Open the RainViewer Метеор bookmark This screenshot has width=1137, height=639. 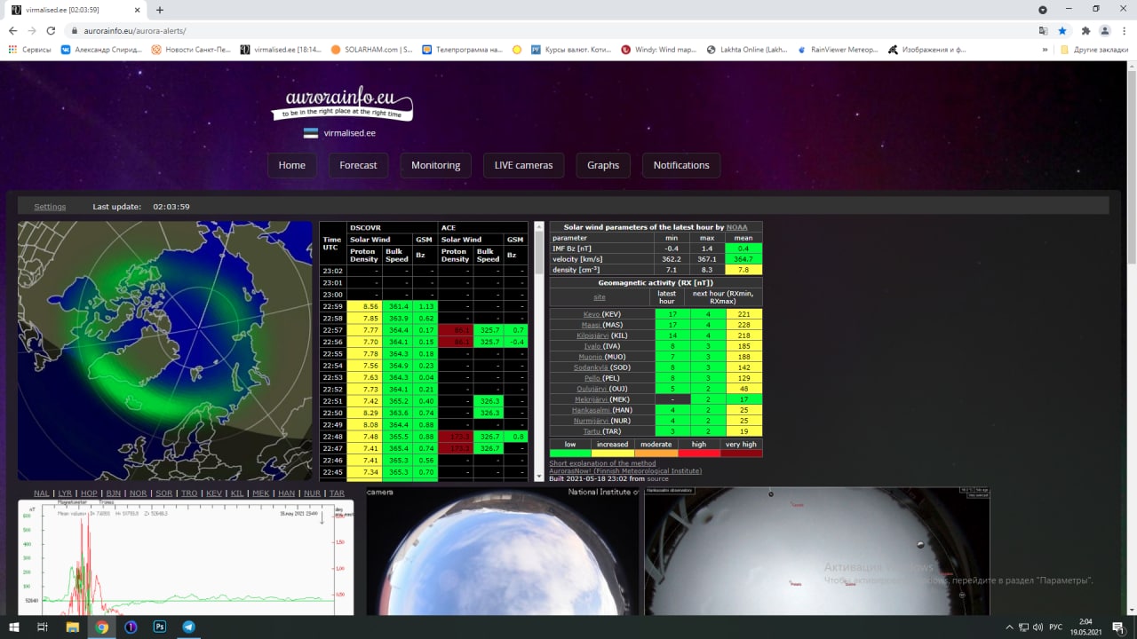(838, 50)
